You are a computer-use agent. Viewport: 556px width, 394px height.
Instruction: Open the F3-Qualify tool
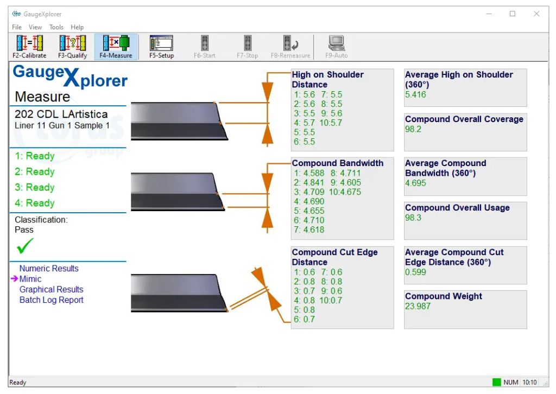[x=72, y=47]
